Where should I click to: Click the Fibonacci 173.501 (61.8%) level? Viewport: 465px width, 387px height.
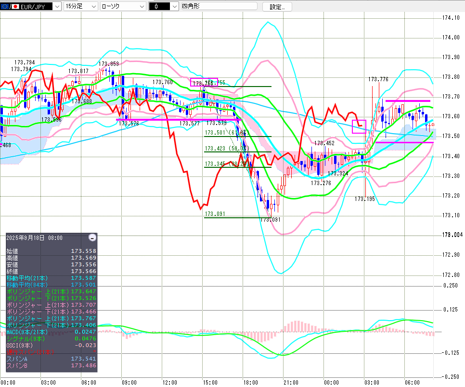point(238,136)
